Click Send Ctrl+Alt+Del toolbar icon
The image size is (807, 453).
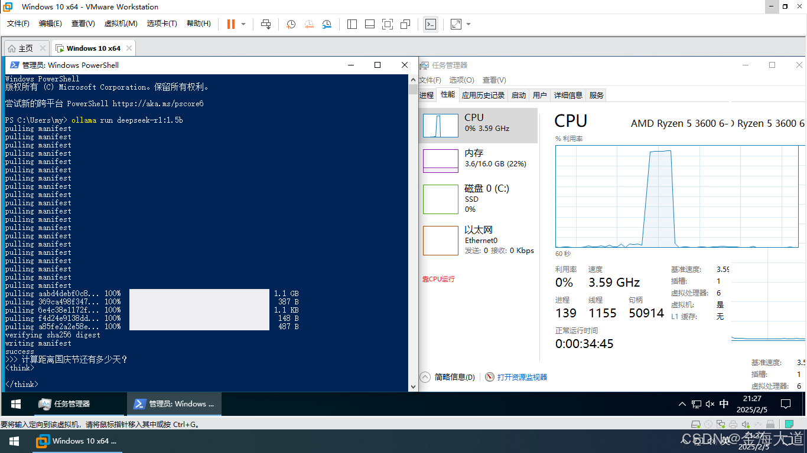click(266, 24)
